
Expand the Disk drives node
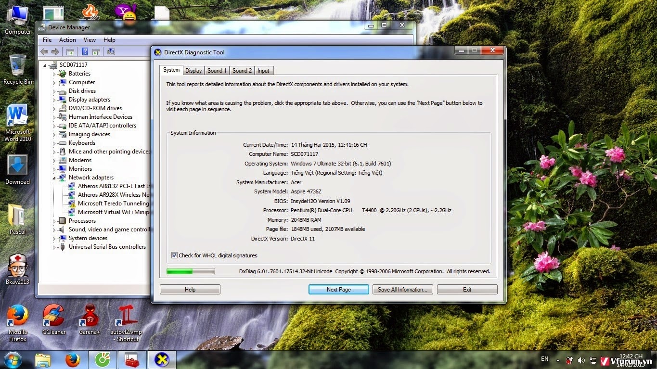click(x=54, y=91)
